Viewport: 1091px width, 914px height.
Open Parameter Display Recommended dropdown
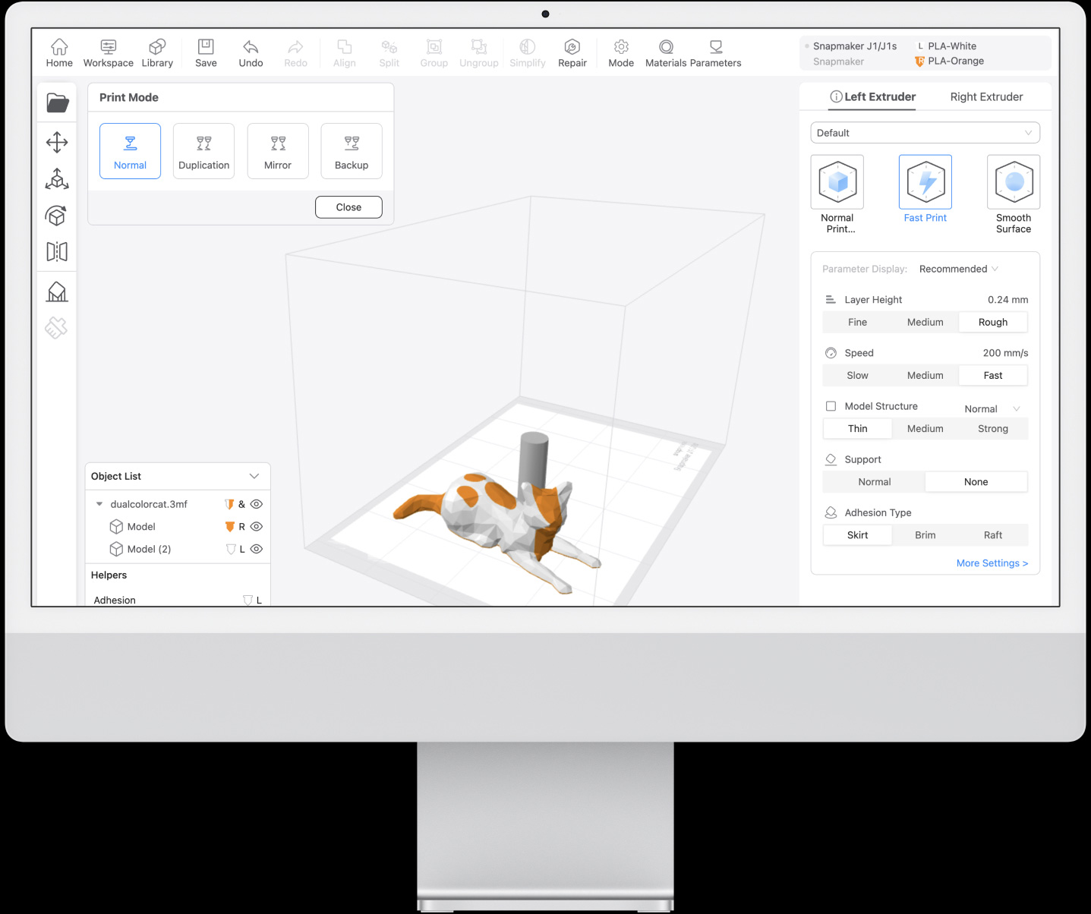click(959, 269)
